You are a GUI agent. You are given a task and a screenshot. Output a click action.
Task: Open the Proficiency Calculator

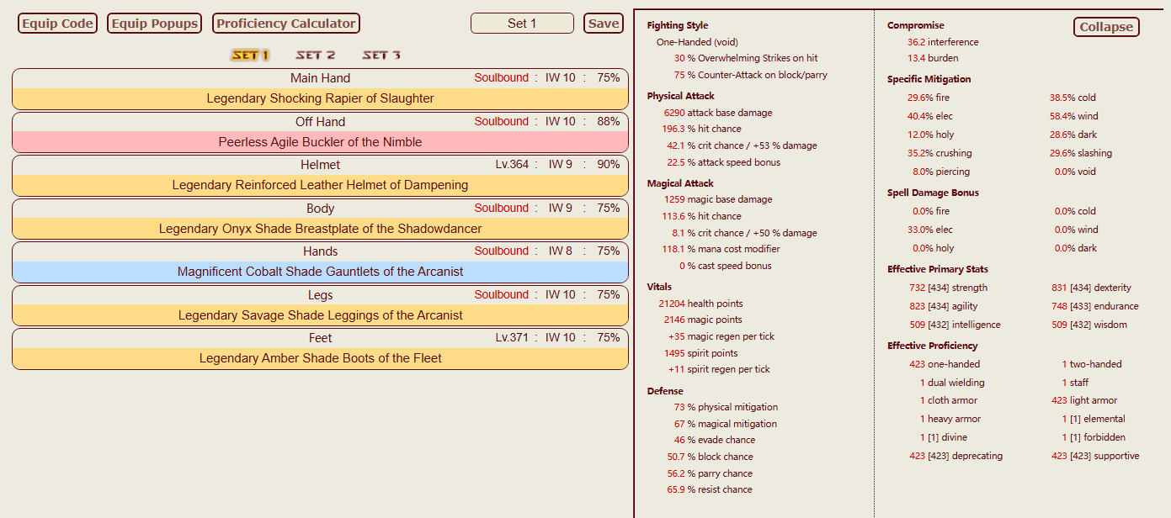pyautogui.click(x=286, y=24)
